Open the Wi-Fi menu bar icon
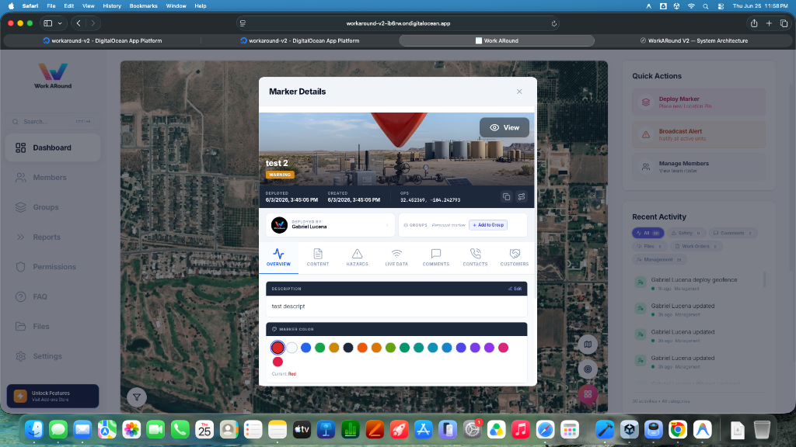Screen dimensions: 796x447 [x=691, y=6]
